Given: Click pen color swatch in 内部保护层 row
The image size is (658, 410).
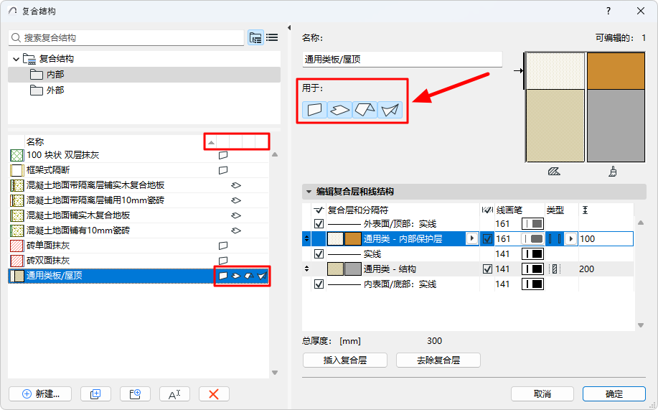Looking at the screenshot, I should point(532,238).
